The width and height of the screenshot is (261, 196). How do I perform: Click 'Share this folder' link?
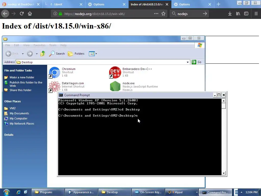[x=20, y=90]
